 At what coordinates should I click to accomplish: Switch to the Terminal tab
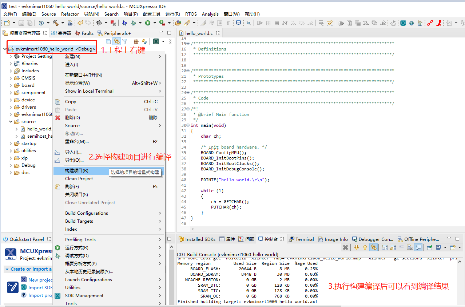point(301,239)
